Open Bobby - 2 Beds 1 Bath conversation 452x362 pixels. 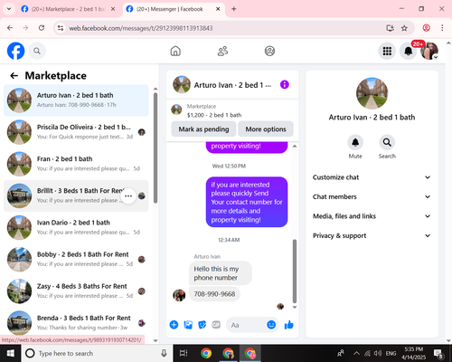(x=76, y=259)
